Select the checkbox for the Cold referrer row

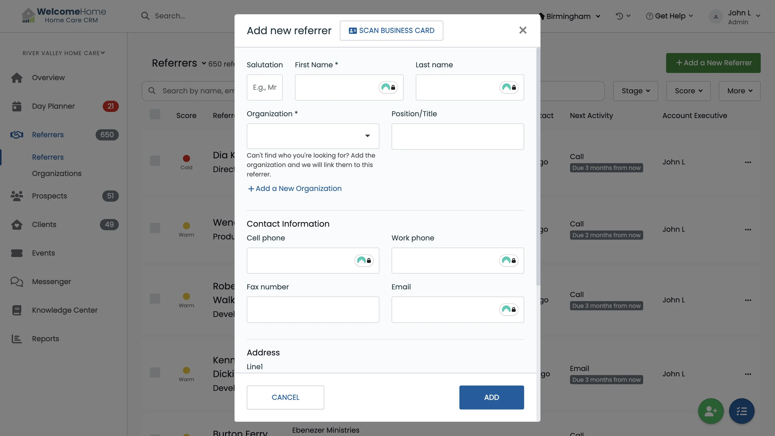coord(155,161)
